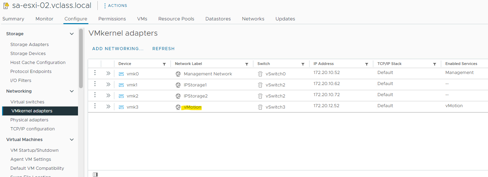This screenshot has width=488, height=177.
Task: Click the vSwitch2 icon in the vmk2 row
Action: click(x=260, y=96)
